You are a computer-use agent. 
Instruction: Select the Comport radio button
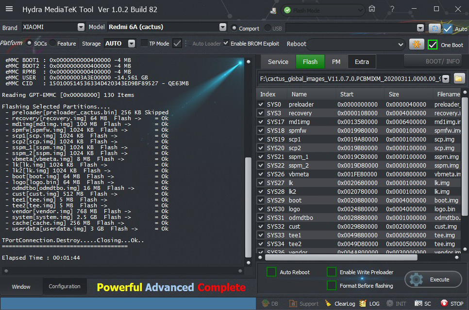coord(234,28)
